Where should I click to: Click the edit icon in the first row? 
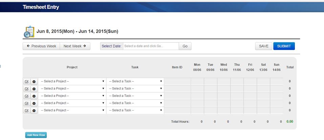click(26, 81)
